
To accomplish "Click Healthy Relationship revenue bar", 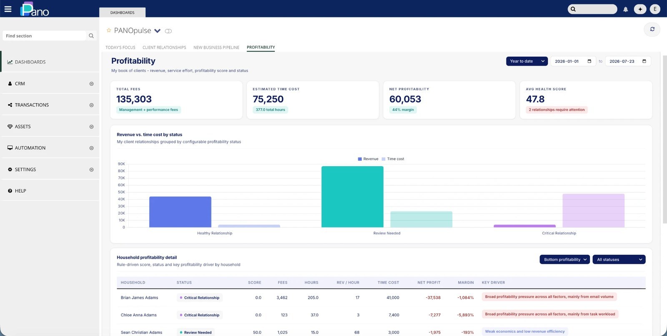I will 180,212.
